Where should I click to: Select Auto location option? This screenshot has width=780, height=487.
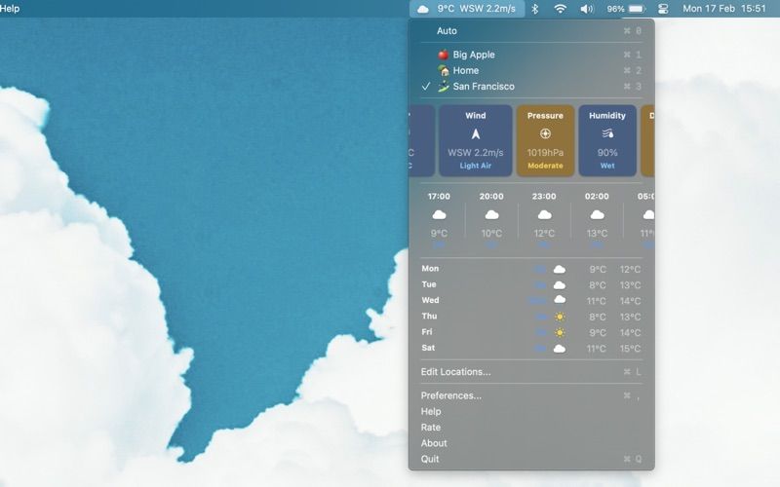click(x=531, y=31)
